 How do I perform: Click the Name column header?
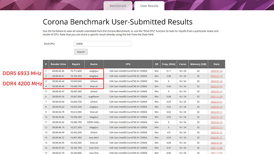pyautogui.click(x=94, y=64)
